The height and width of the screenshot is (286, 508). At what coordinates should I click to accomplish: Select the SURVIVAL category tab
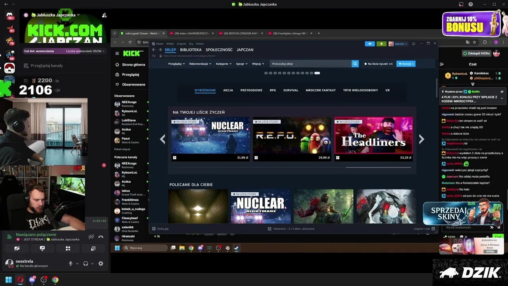coord(291,90)
